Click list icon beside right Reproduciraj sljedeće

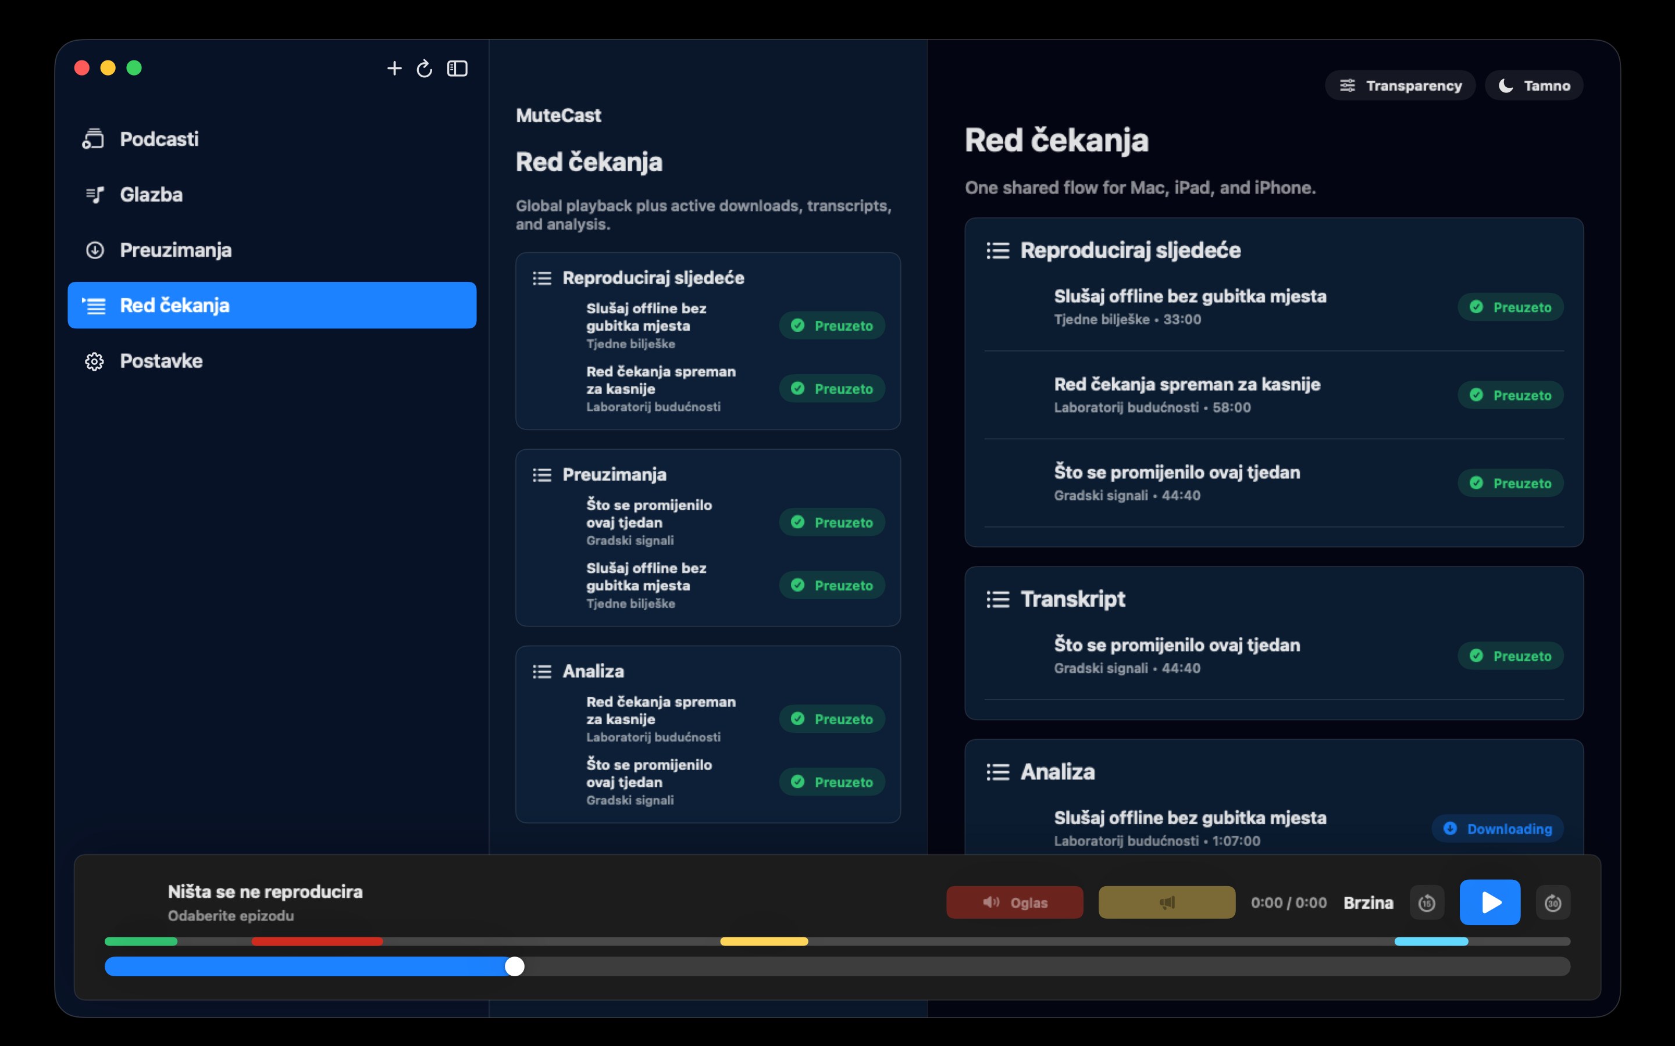pyautogui.click(x=997, y=250)
